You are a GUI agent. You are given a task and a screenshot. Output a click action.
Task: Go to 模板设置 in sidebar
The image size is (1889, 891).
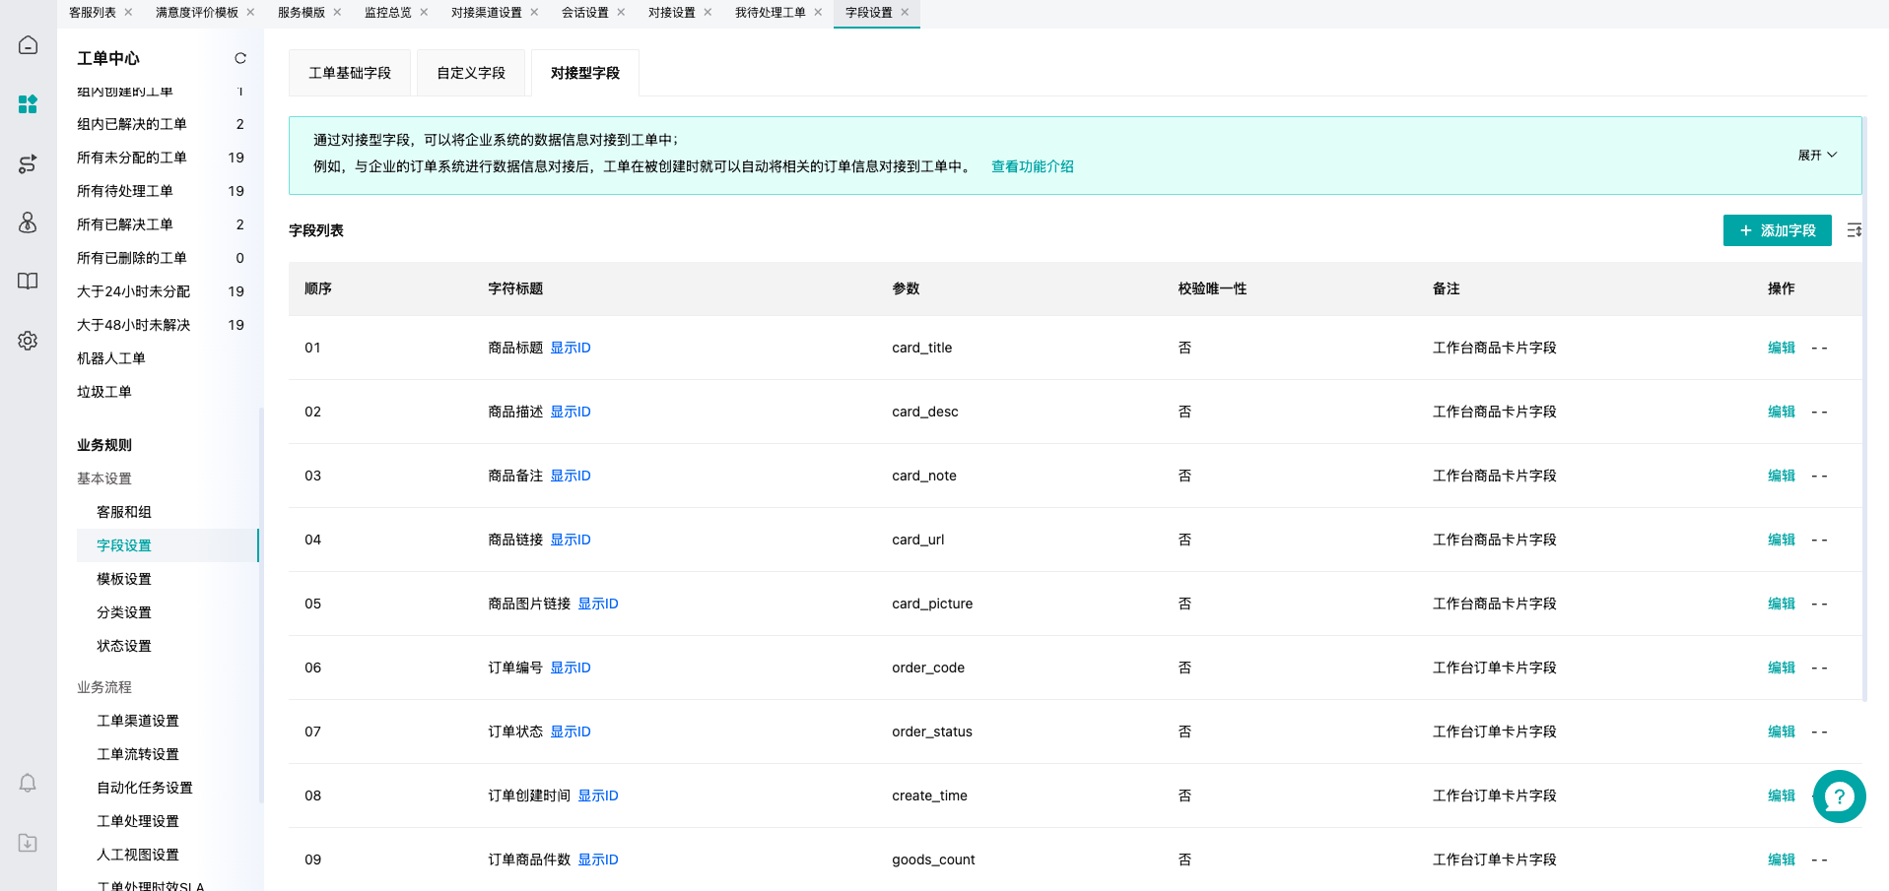tap(124, 579)
